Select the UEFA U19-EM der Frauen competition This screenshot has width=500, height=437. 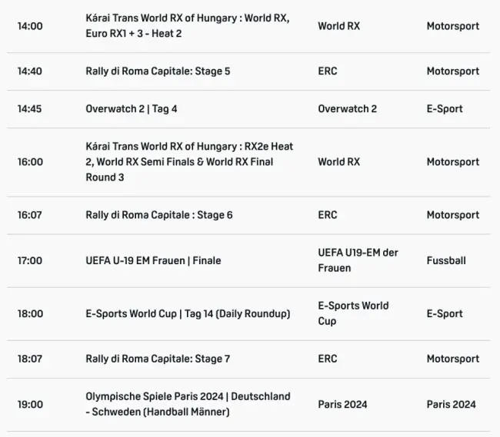[x=358, y=260]
